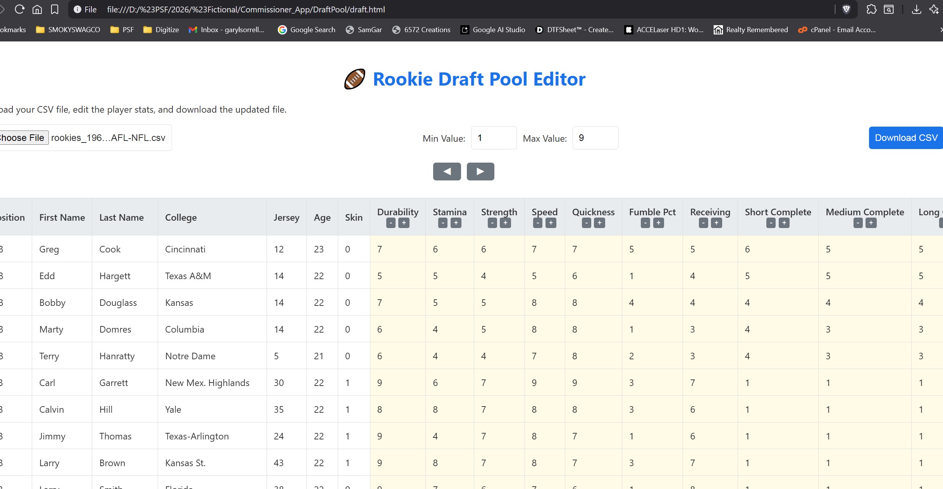Navigate forward with the right arrow button
943x489 pixels.
480,171
